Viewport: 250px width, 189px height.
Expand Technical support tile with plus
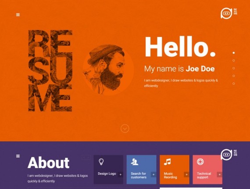point(220,174)
